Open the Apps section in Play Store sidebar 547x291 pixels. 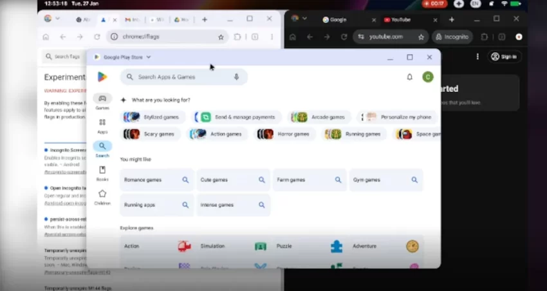[102, 125]
